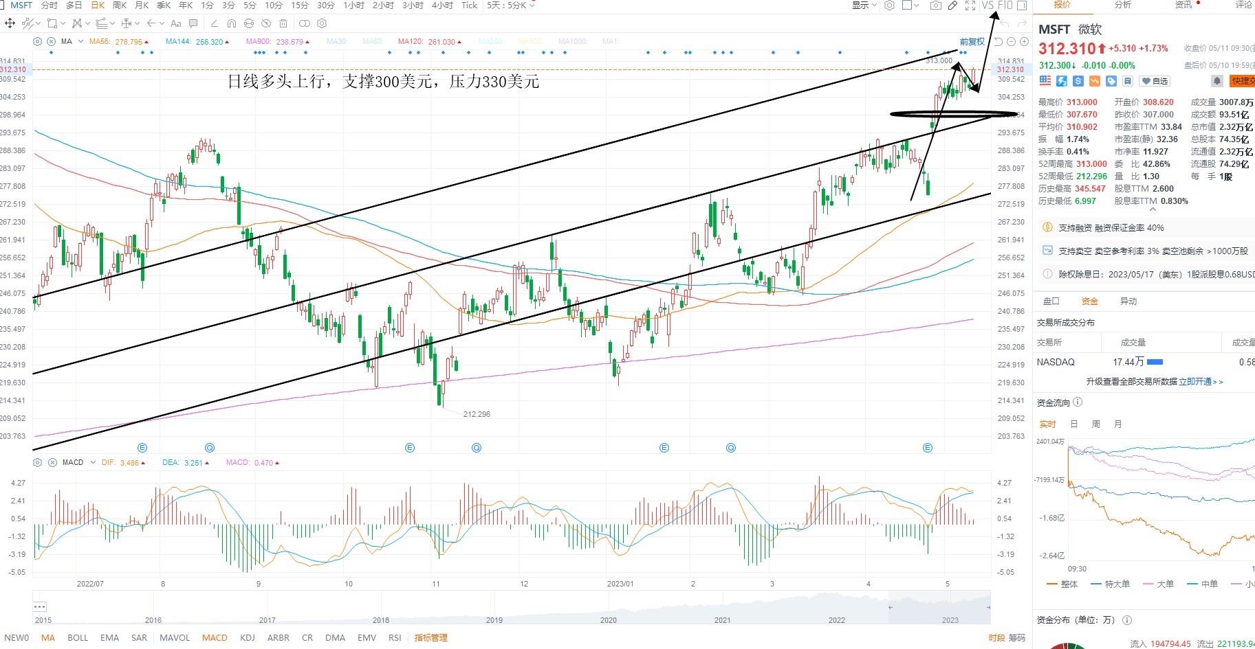Click the 立即开通 upgrade link
This screenshot has height=649, width=1255.
[x=1195, y=382]
